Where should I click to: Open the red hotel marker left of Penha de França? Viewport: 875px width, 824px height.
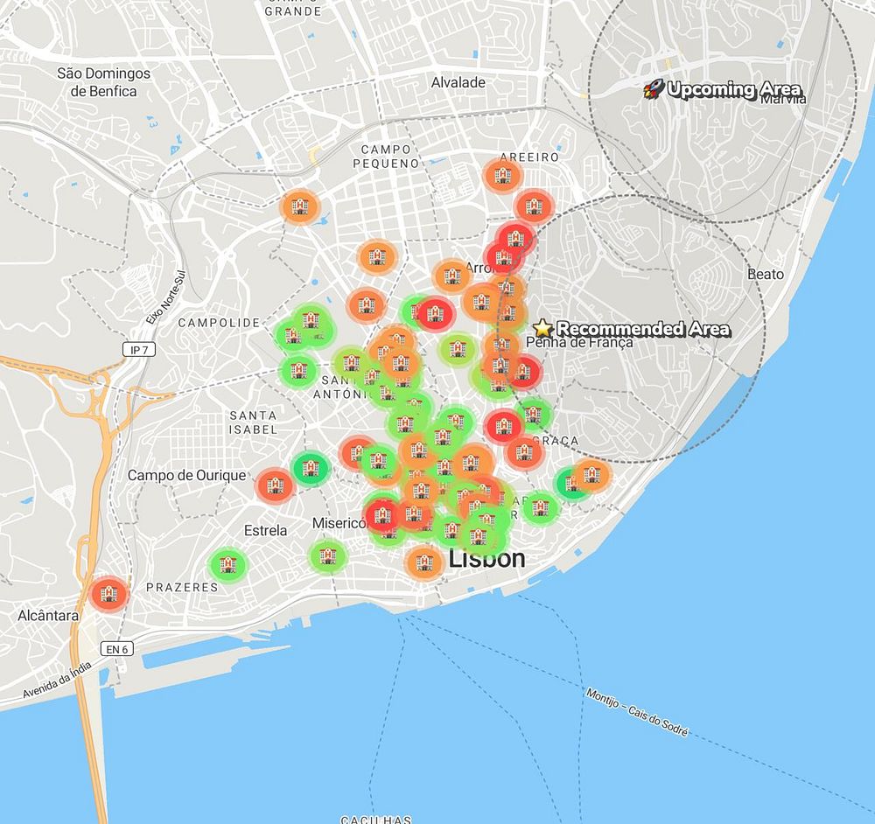click(x=523, y=371)
